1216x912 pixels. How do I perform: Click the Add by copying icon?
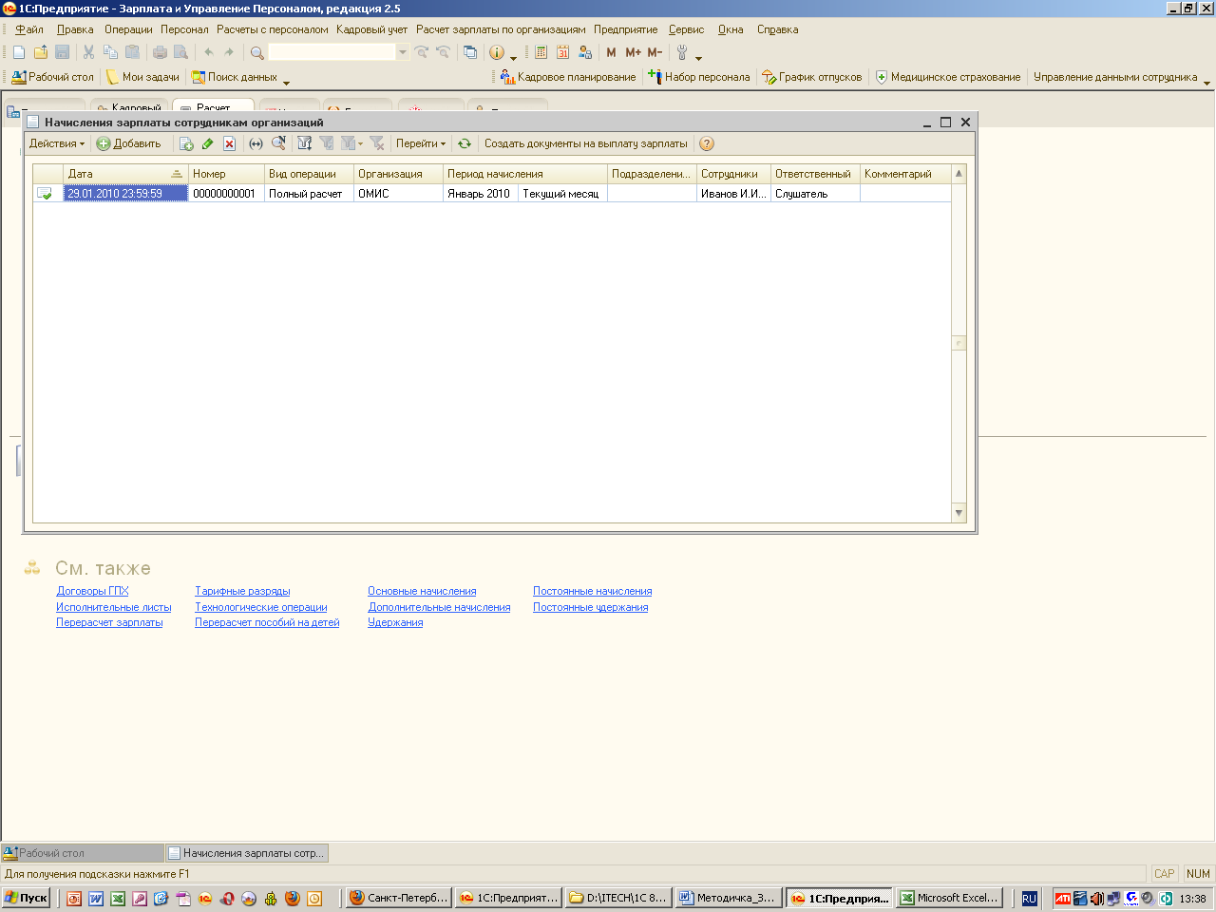pyautogui.click(x=186, y=143)
